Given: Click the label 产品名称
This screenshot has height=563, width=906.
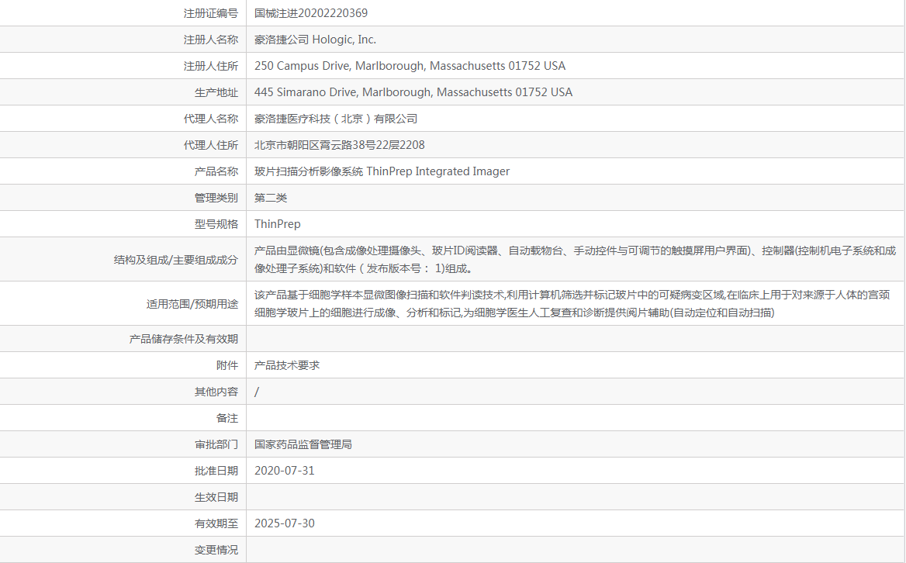Looking at the screenshot, I should (x=216, y=171).
